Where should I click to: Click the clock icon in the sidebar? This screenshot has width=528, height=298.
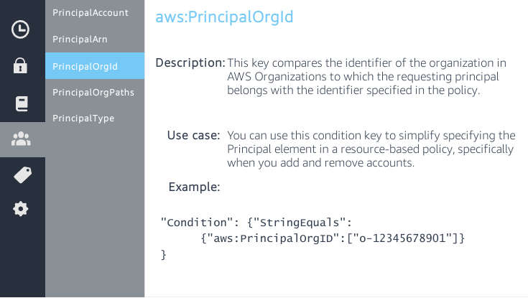click(x=21, y=29)
